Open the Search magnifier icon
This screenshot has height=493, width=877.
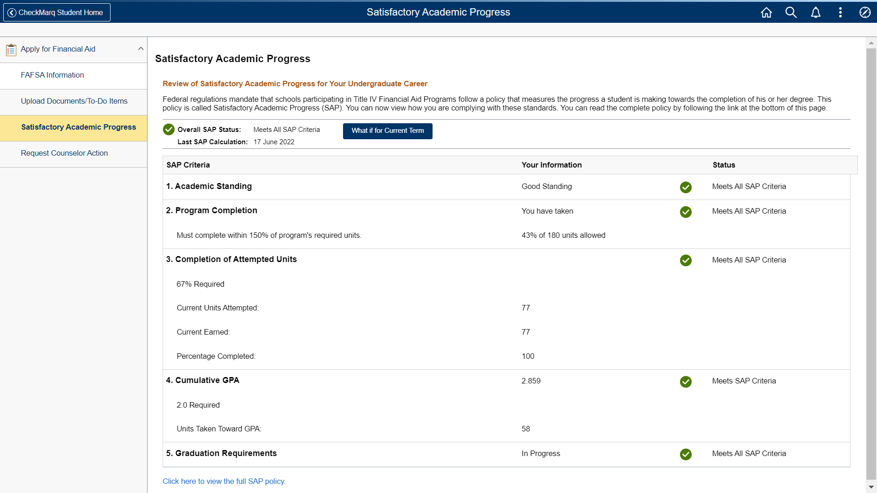tap(791, 12)
